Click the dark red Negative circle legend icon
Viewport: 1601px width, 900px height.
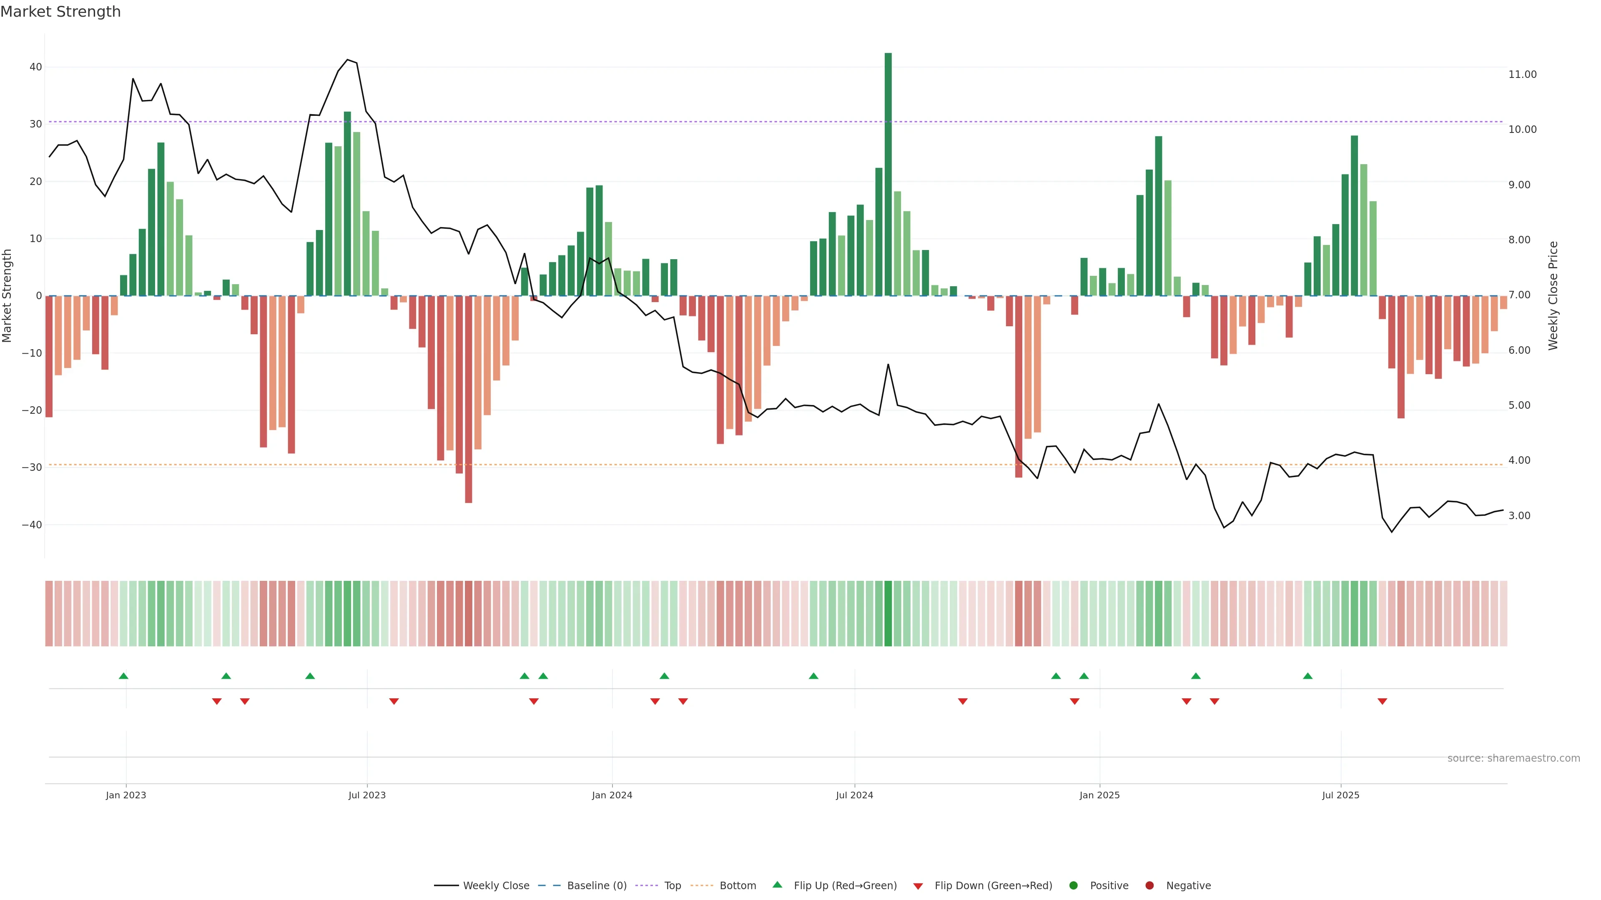point(1149,886)
